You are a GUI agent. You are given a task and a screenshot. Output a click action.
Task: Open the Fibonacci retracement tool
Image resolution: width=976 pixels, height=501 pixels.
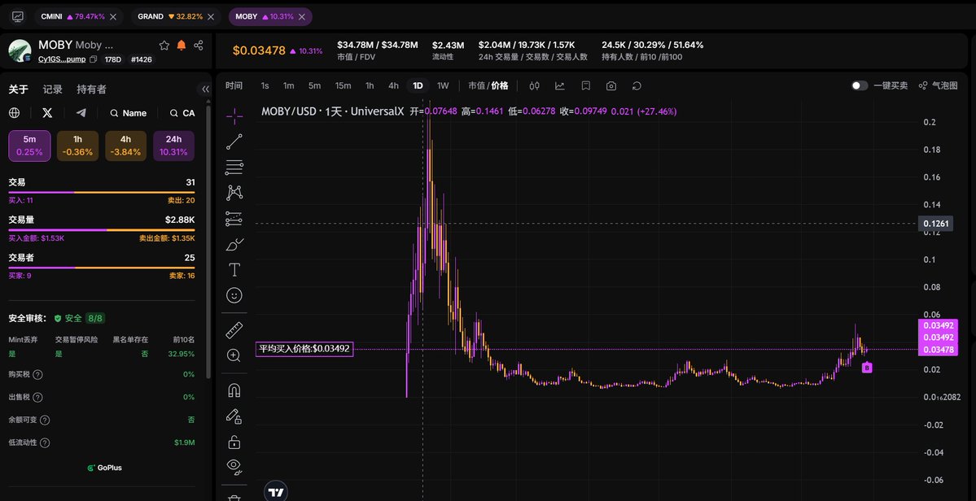pos(234,167)
